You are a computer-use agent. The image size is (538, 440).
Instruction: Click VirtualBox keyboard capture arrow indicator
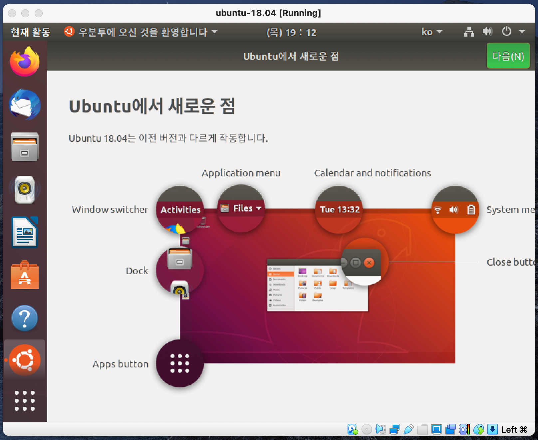493,429
